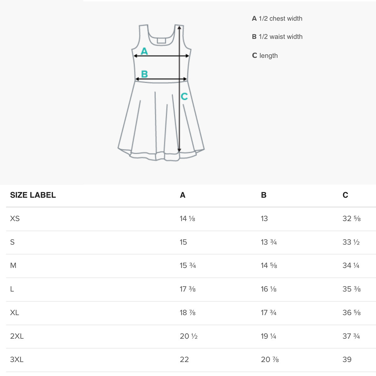Click the teal B marker on the dress diagram
The height and width of the screenshot is (376, 376).
click(x=144, y=74)
